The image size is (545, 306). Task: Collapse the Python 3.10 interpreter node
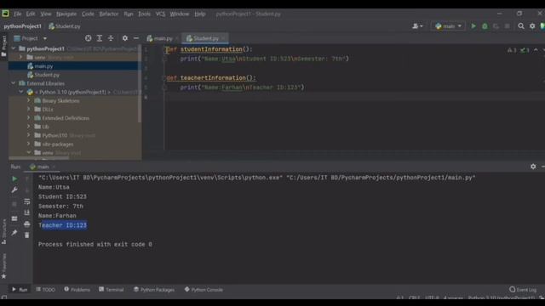[20, 92]
